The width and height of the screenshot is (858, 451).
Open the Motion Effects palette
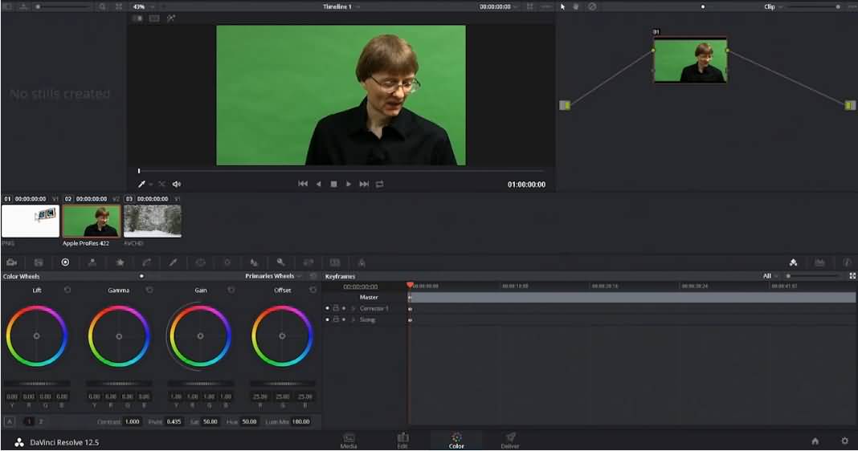tap(120, 262)
